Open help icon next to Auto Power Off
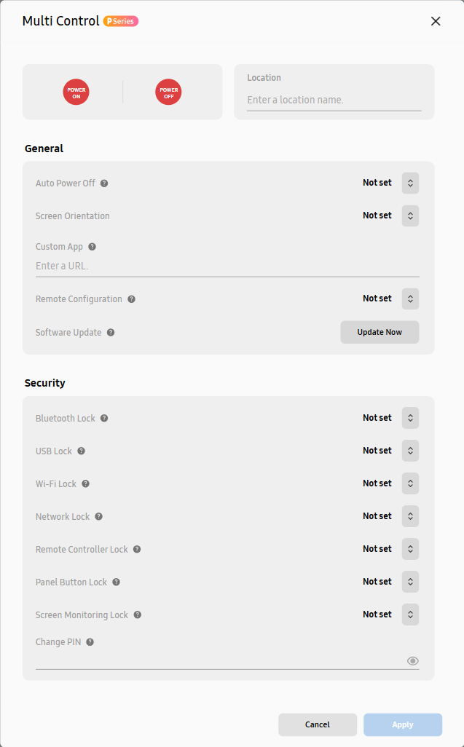Image resolution: width=464 pixels, height=747 pixels. (x=104, y=183)
